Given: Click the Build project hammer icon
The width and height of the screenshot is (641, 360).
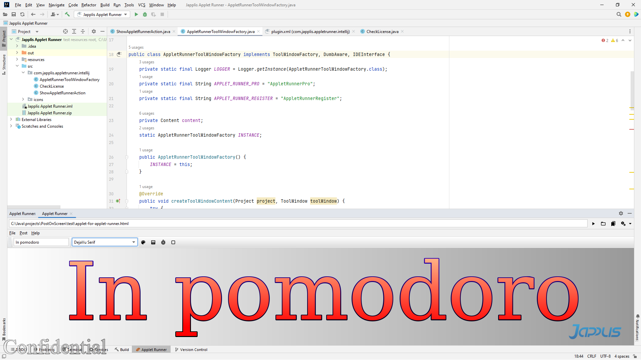Looking at the screenshot, I should click(67, 14).
